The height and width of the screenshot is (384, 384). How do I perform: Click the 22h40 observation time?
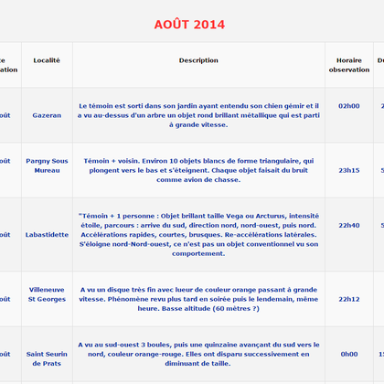tap(349, 226)
